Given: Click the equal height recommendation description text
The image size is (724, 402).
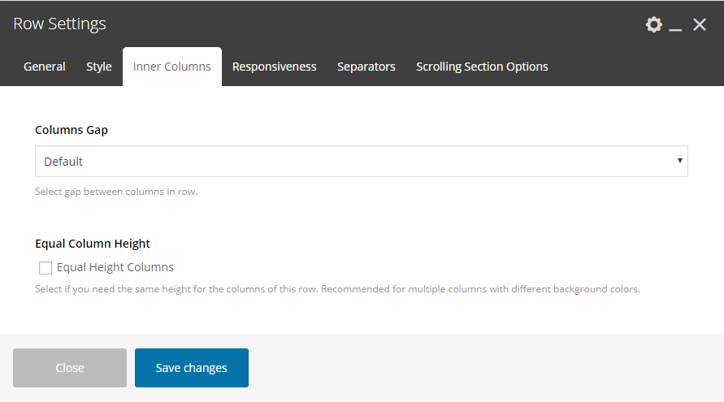Looking at the screenshot, I should [x=337, y=289].
